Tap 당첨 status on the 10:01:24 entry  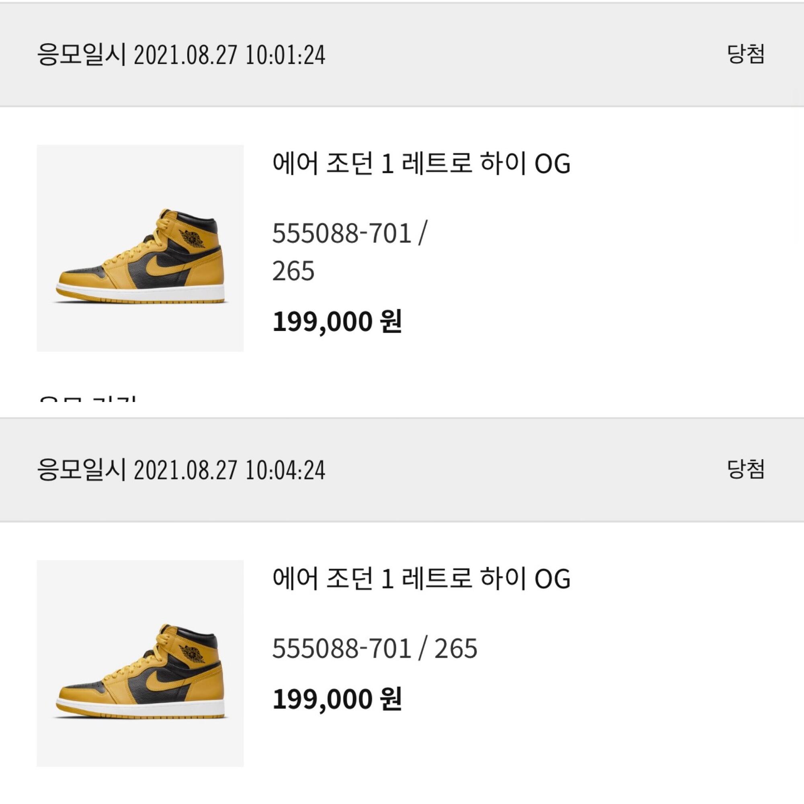(746, 54)
